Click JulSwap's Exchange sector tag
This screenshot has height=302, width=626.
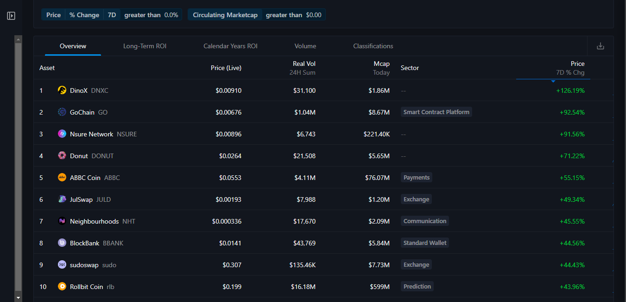(x=416, y=199)
